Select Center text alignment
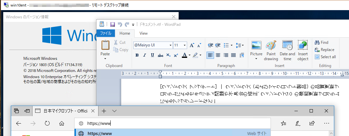Image resolution: width=349 pixels, height=136 pixels. (x=218, y=55)
